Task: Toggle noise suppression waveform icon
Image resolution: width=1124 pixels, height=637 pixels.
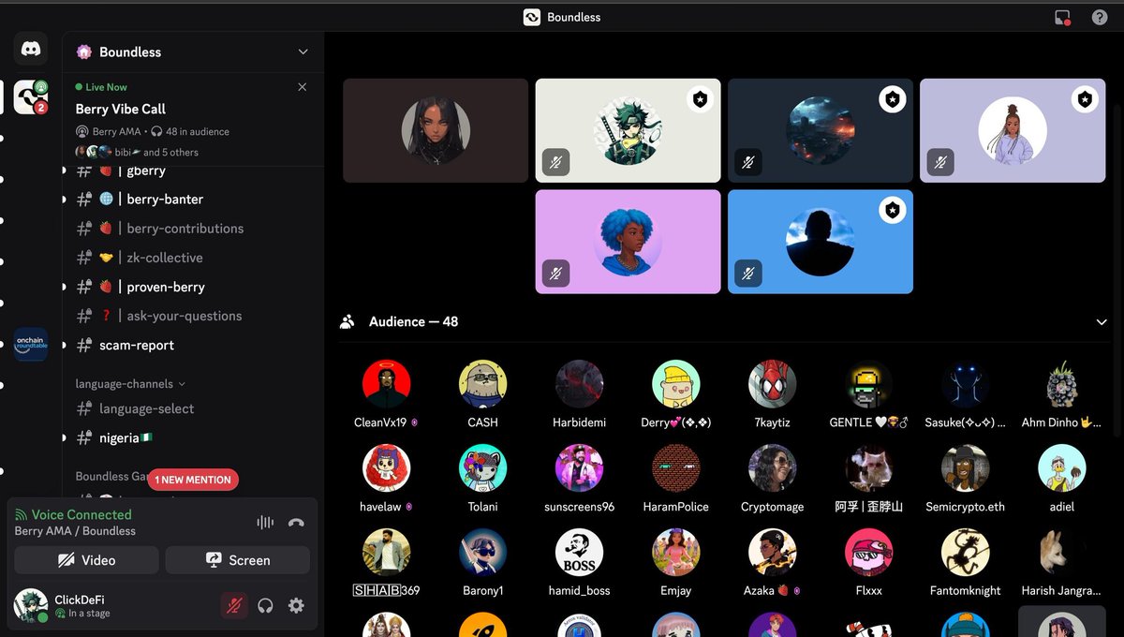Action: 265,523
